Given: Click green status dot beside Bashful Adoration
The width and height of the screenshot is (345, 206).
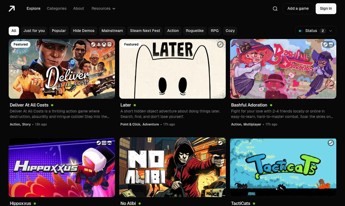Looking at the screenshot, I should coord(271,105).
